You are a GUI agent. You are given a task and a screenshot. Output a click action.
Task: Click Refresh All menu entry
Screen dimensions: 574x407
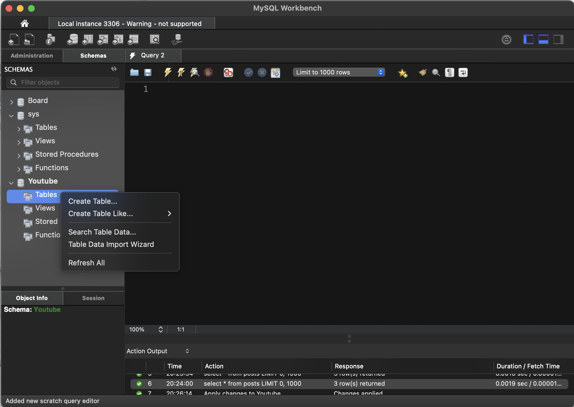click(87, 263)
